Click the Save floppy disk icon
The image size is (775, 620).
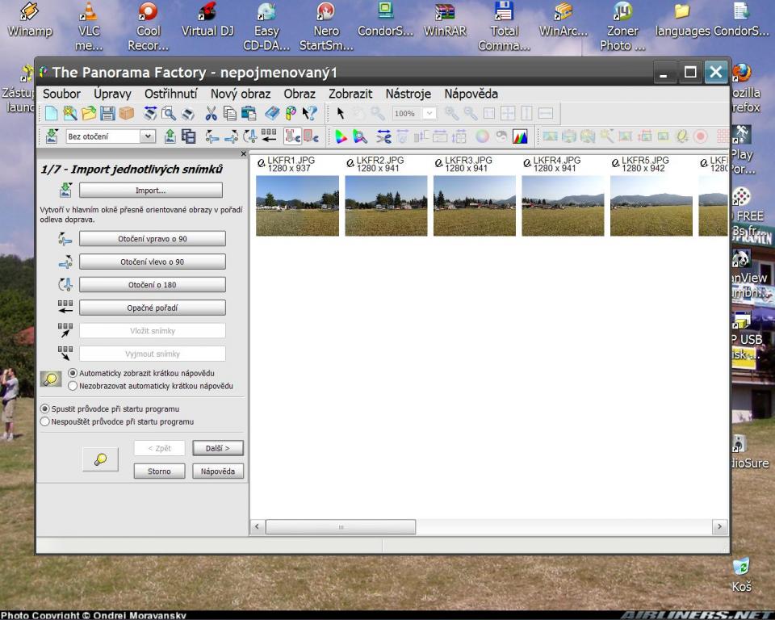(107, 114)
